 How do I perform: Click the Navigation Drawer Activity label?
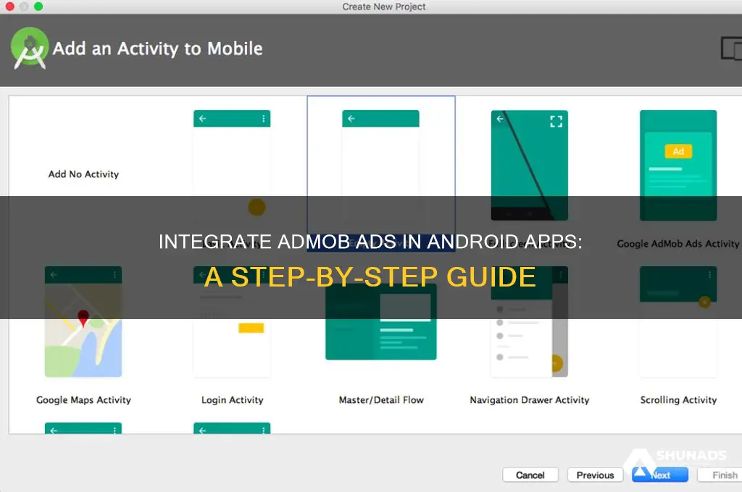pyautogui.click(x=530, y=400)
